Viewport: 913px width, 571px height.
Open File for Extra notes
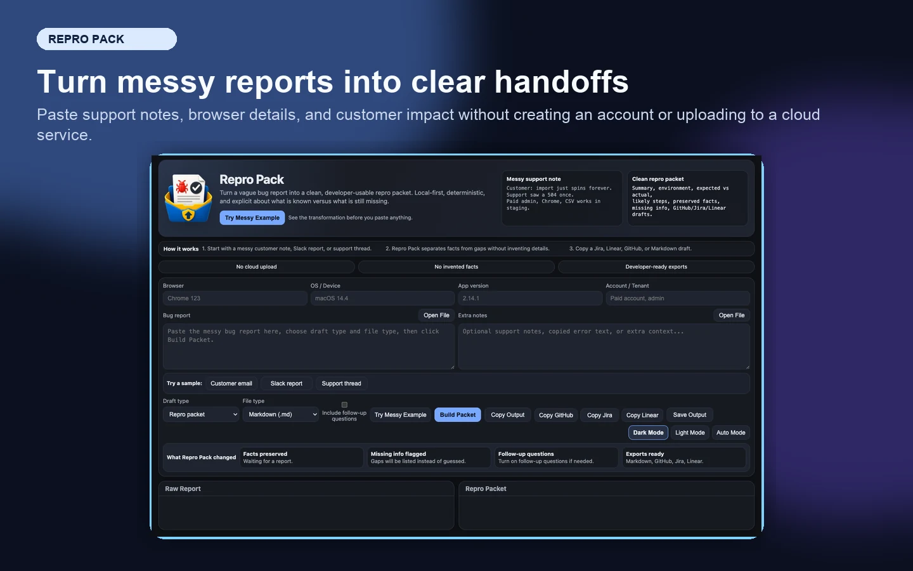pyautogui.click(x=732, y=315)
